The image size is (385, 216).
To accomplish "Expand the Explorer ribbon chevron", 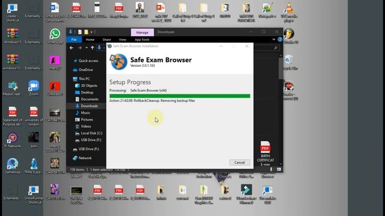I will [274, 40].
